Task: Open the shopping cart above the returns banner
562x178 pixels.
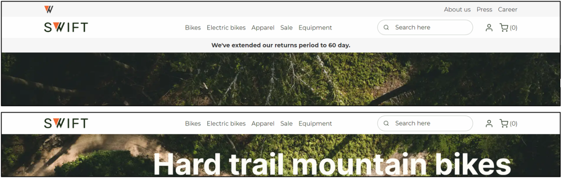Action: coord(508,28)
